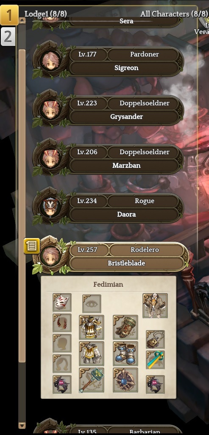The width and height of the screenshot is (209, 435).
Task: Select Daora the Rogue character
Action: 108,208
